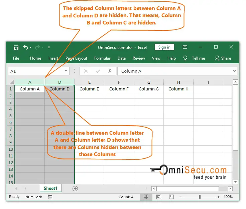246x209 pixels.
Task: Click the Share button
Action: (223, 58)
